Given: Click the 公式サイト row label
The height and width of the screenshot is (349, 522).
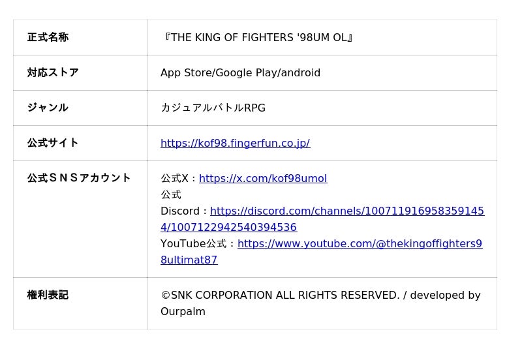Looking at the screenshot, I should click(53, 144).
